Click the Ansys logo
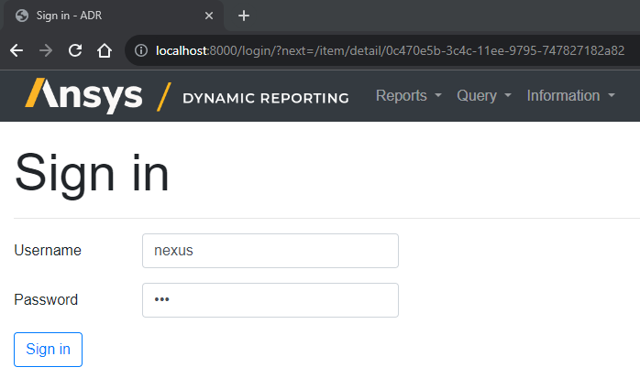 point(83,95)
